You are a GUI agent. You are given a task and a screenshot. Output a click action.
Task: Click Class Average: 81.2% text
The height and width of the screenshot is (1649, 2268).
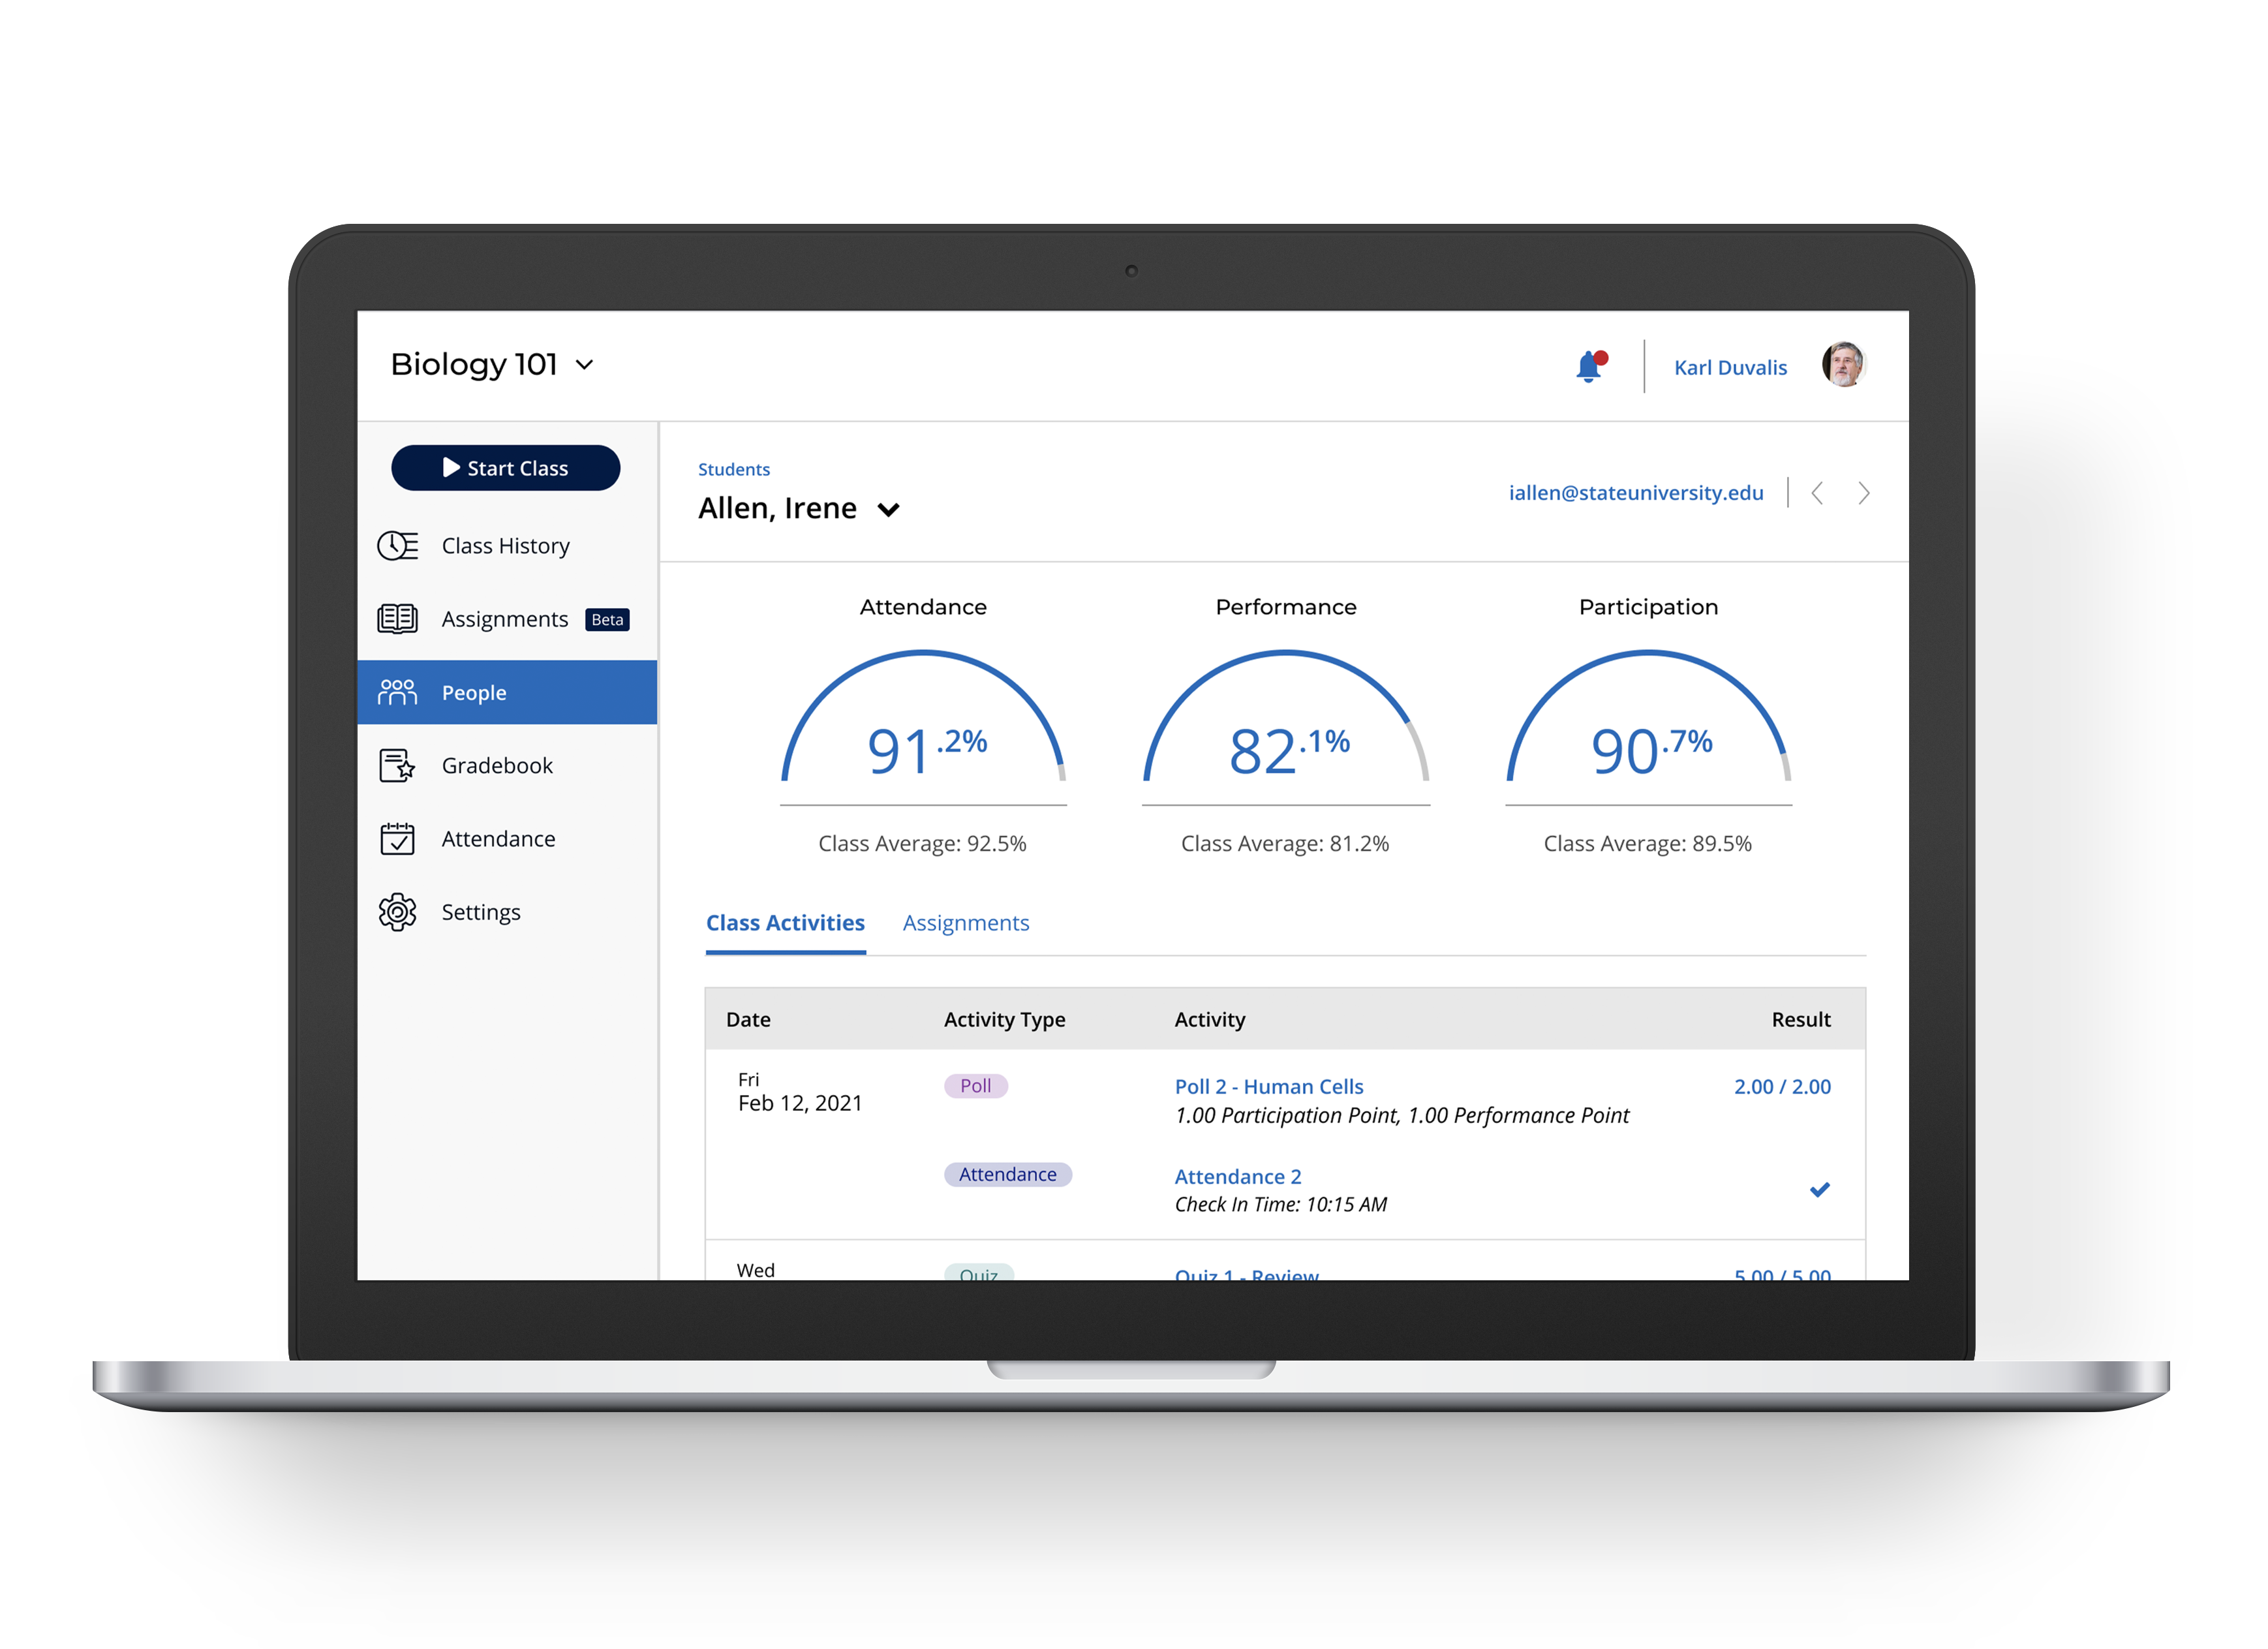pyautogui.click(x=1285, y=844)
